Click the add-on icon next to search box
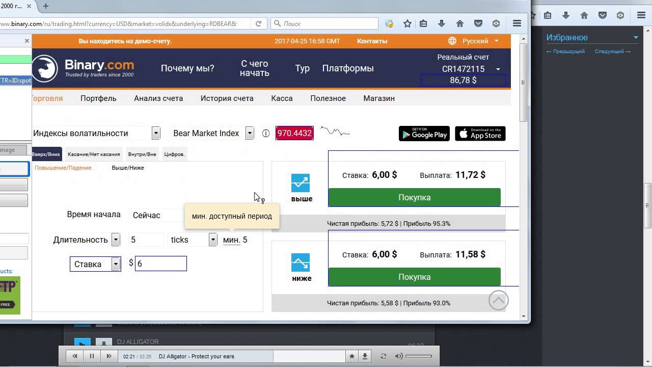The width and height of the screenshot is (652, 367). (389, 23)
